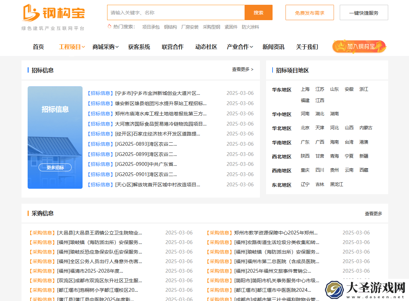The width and height of the screenshot is (409, 301).
Task: Open the 动态社区 nav item
Action: click(x=206, y=47)
